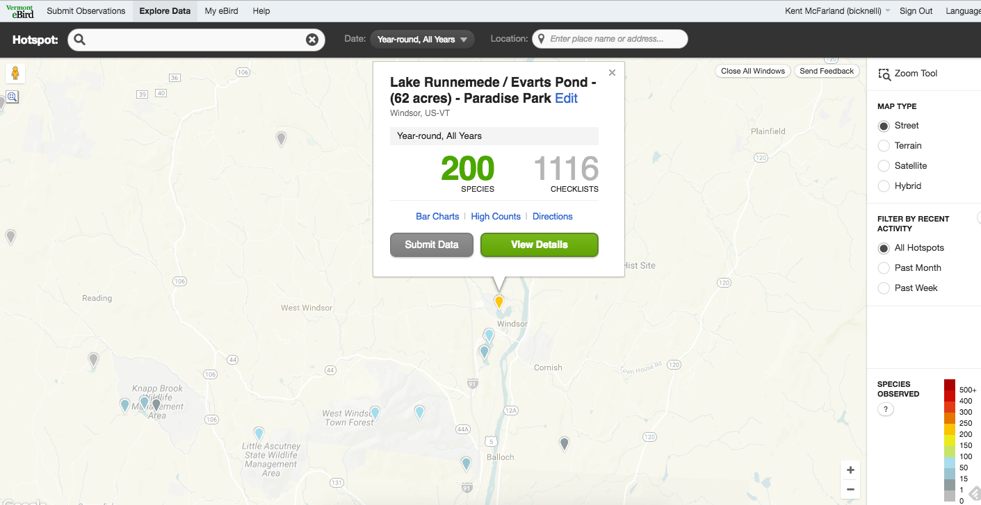The height and width of the screenshot is (505, 981).
Task: Open the Date selector dropdown
Action: (422, 39)
